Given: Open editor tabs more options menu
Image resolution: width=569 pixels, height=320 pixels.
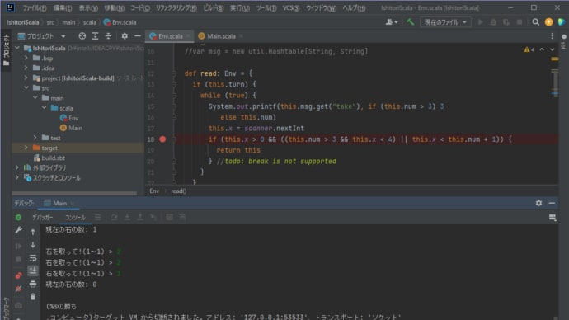Looking at the screenshot, I should [x=552, y=36].
